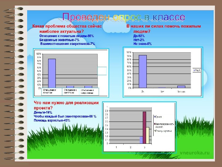Viewport: 222px width, 167px height.
Task: Click the answer "Нет-2%"
Action: (x=139, y=40)
